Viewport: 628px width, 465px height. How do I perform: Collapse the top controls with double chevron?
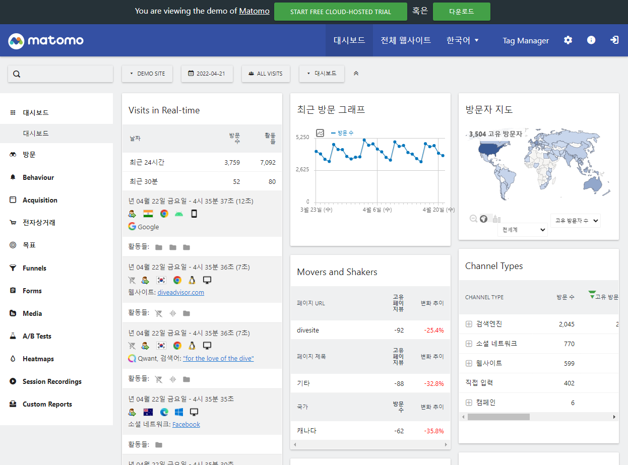pos(356,74)
